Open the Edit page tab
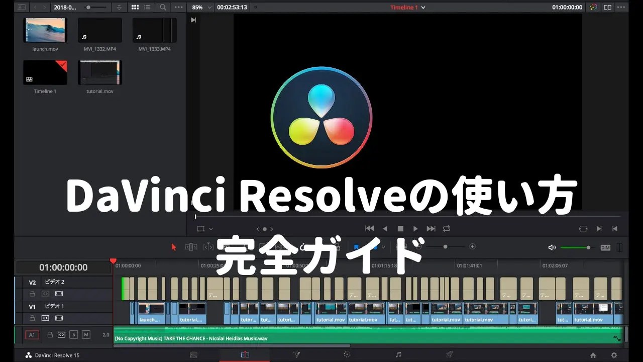The width and height of the screenshot is (643, 362). (x=245, y=355)
